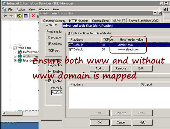Close the alzabir.com Properties dialog
The height and width of the screenshot is (129, 170).
[x=160, y=13]
